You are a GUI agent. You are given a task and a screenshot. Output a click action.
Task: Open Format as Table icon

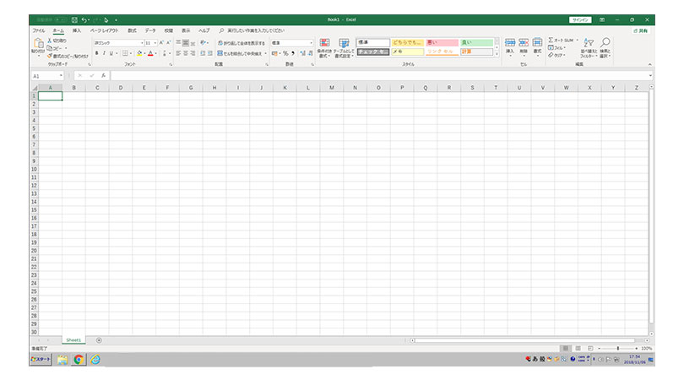[344, 42]
